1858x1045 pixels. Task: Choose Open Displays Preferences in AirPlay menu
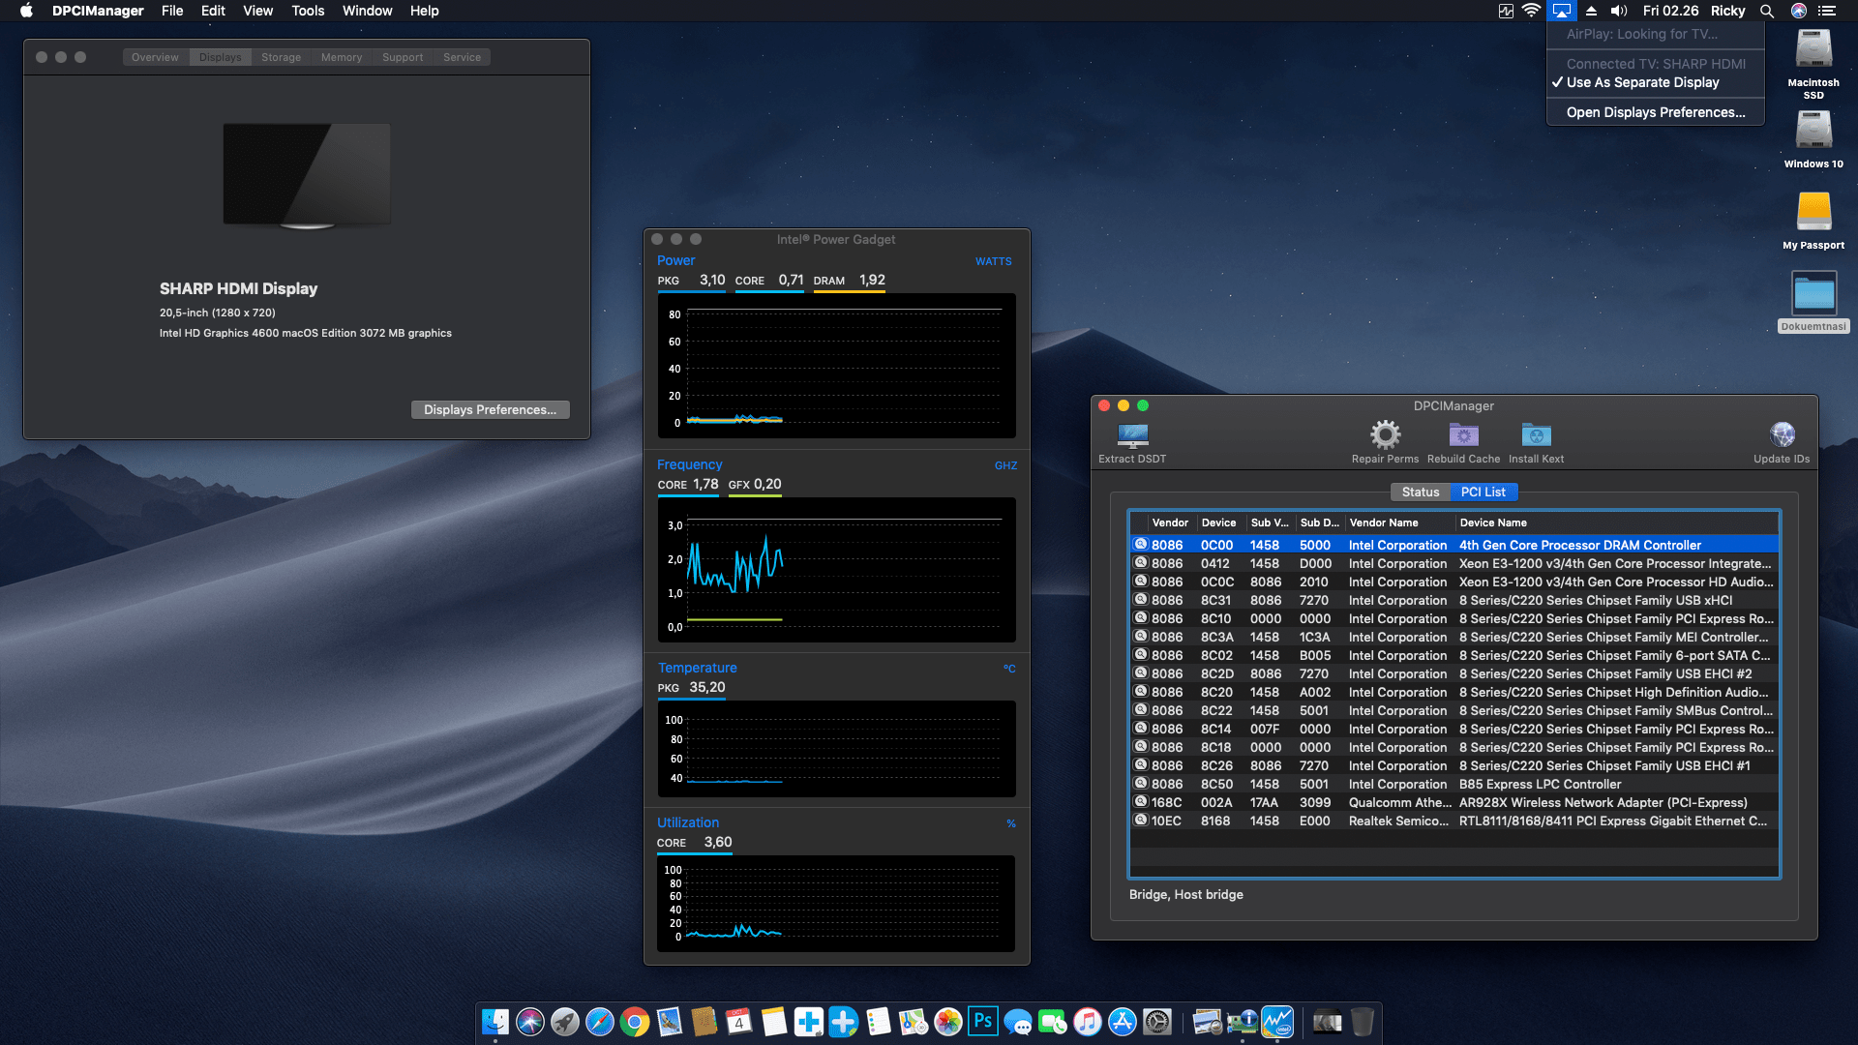pyautogui.click(x=1655, y=112)
